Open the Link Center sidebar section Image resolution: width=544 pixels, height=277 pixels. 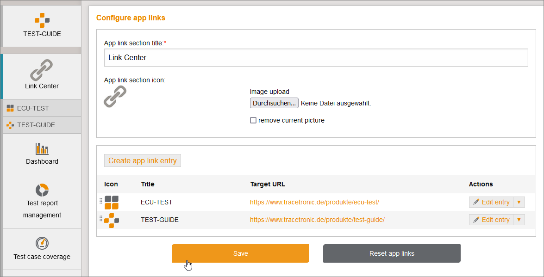42,77
